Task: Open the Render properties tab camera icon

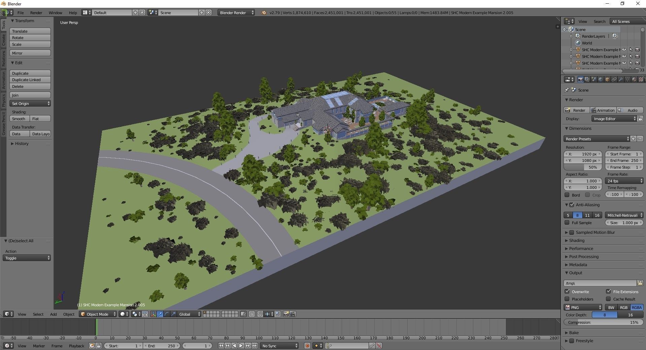Action: coord(581,79)
